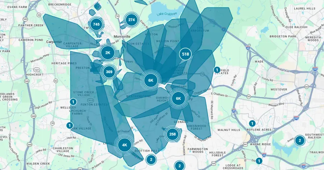Viewport: 324px width, 170px height.
Task: Select the single outage marker at Park Village
Action: click(x=70, y=125)
